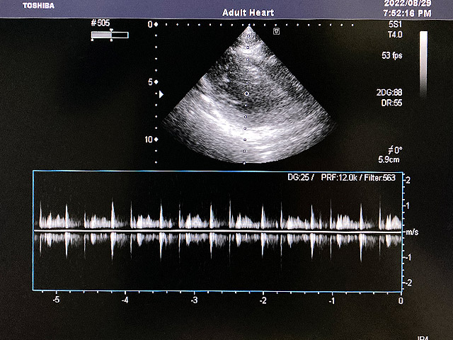The height and width of the screenshot is (340, 453).
Task: Click the 2DG:88 gain value
Action: 391,93
